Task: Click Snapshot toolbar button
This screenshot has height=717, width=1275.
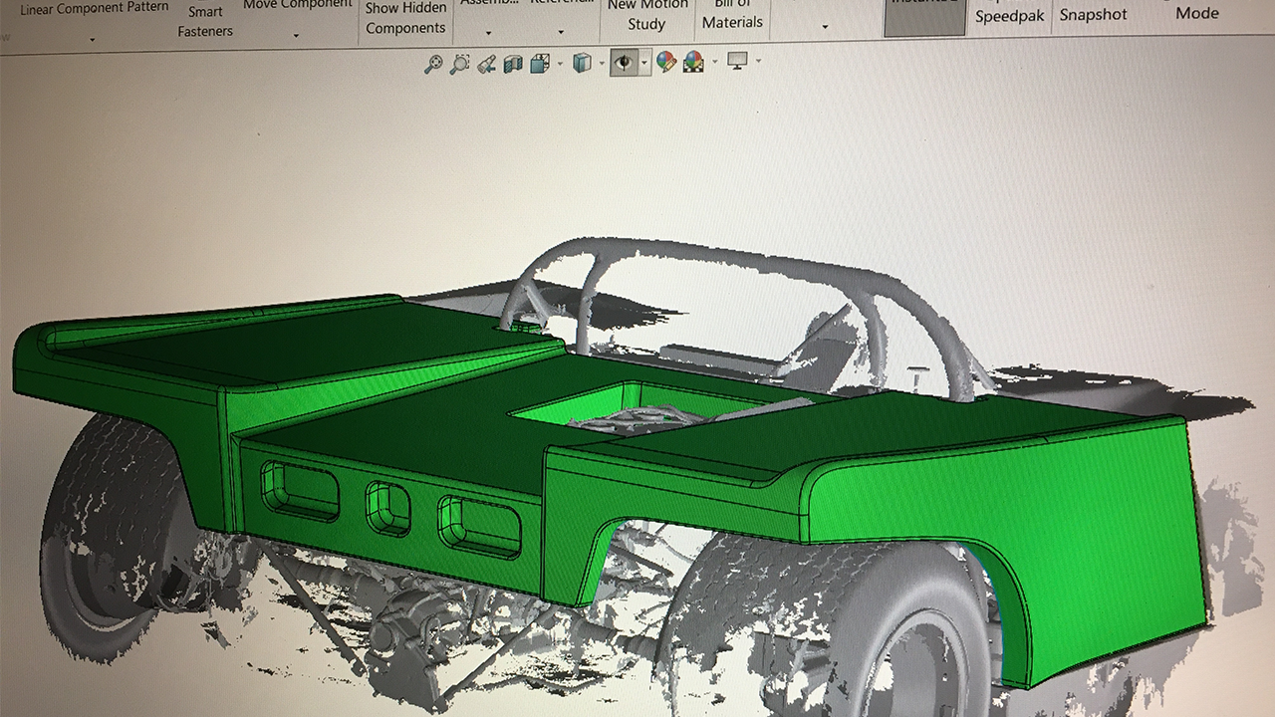Action: point(1093,15)
